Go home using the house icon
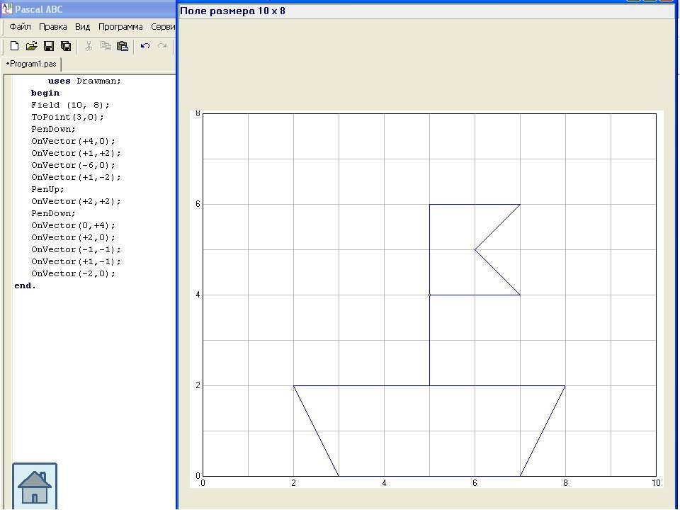 pyautogui.click(x=35, y=486)
